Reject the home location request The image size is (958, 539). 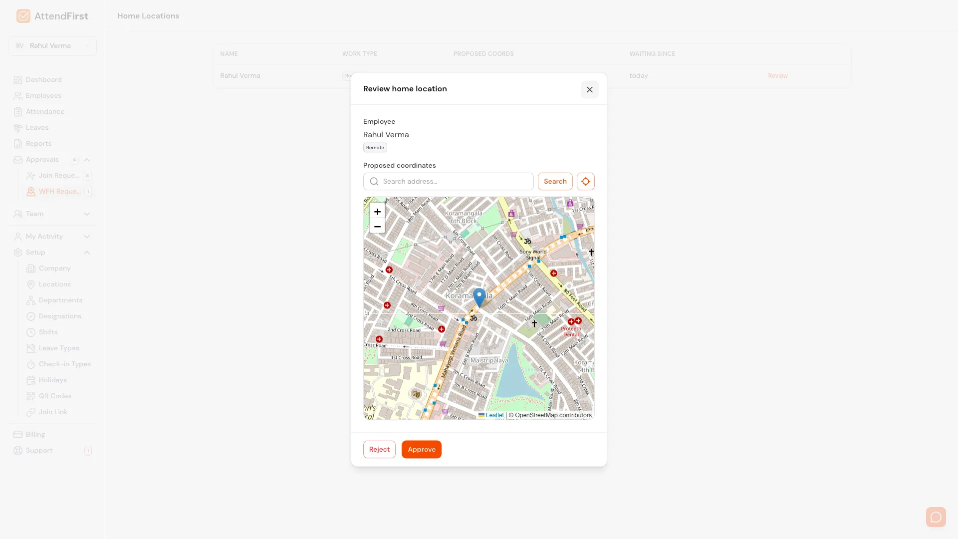(x=379, y=450)
